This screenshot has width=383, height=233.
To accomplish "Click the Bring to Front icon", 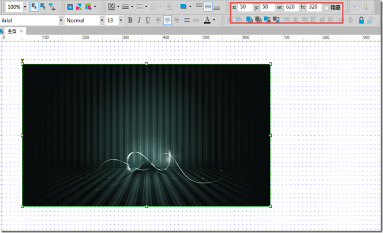I will click(x=249, y=19).
